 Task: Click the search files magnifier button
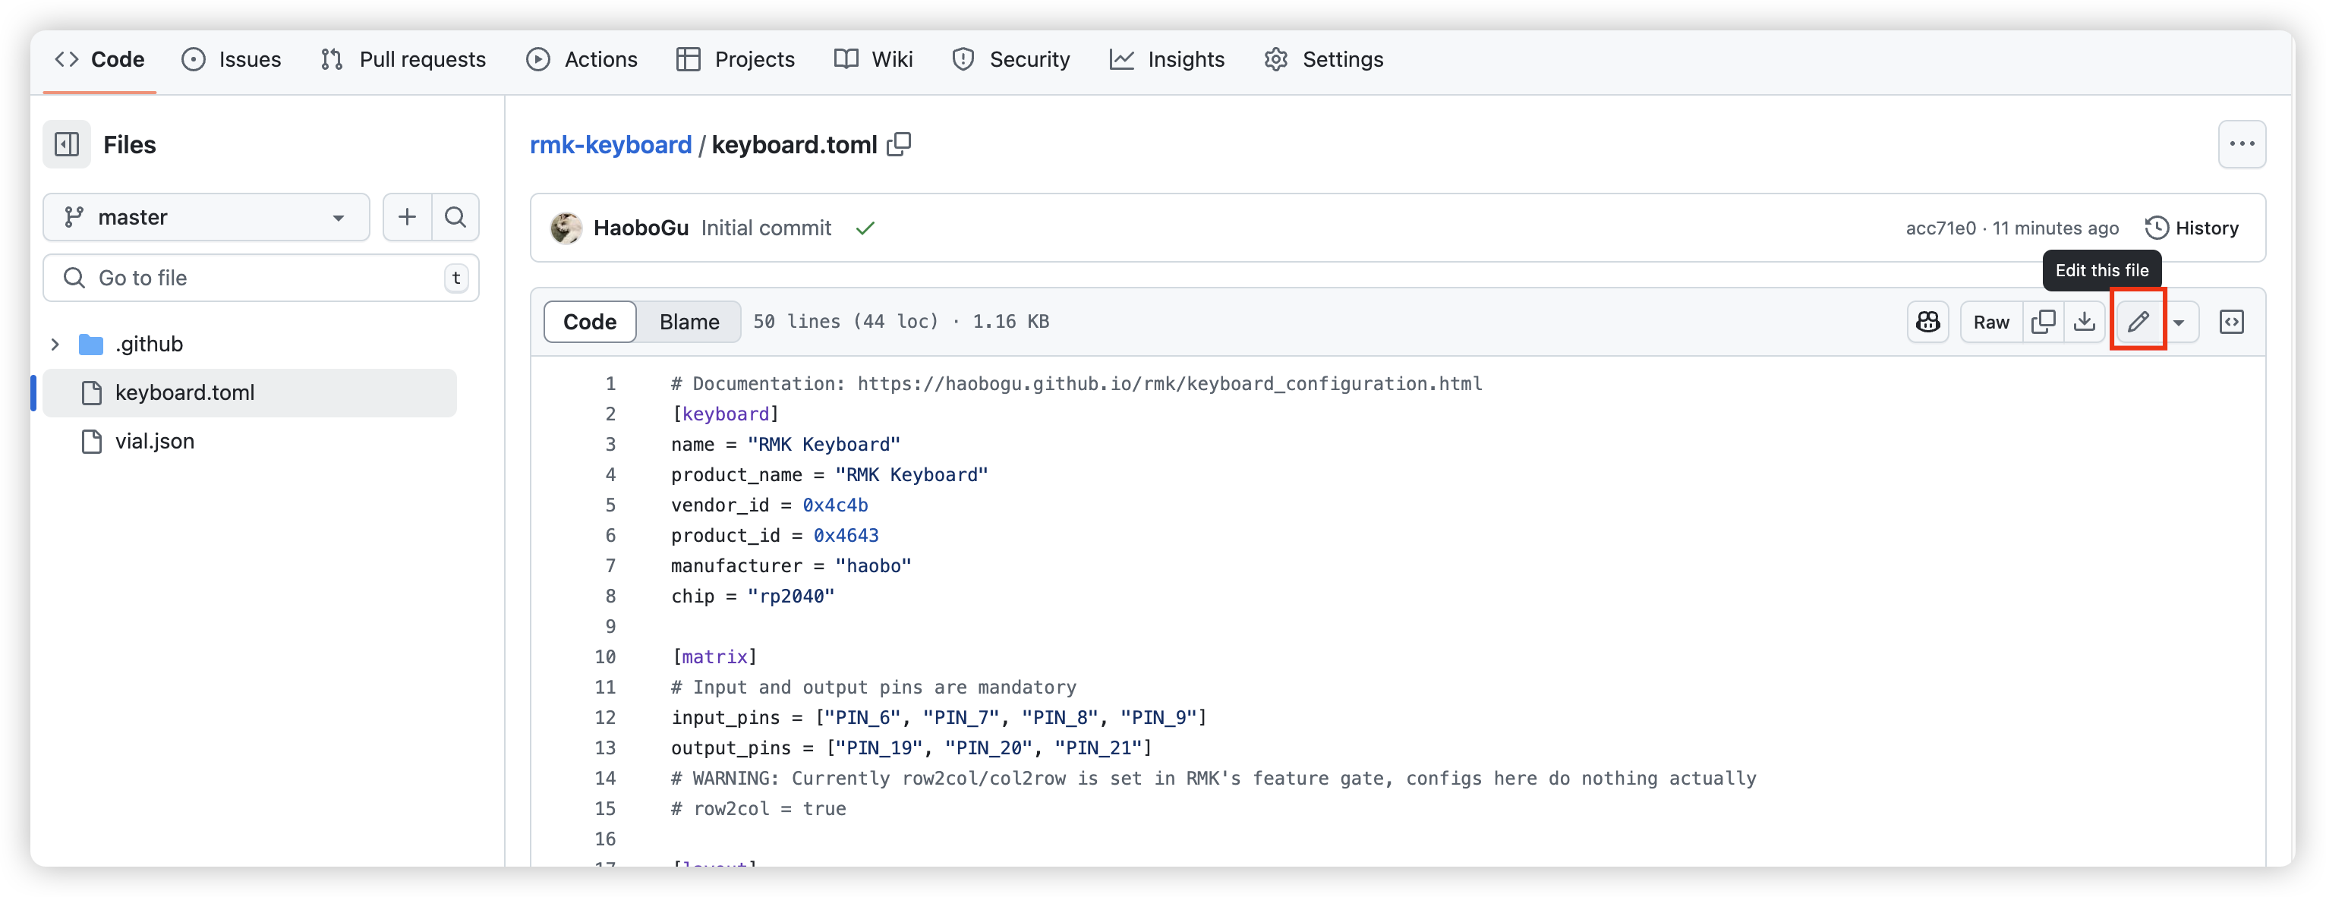[x=455, y=216]
